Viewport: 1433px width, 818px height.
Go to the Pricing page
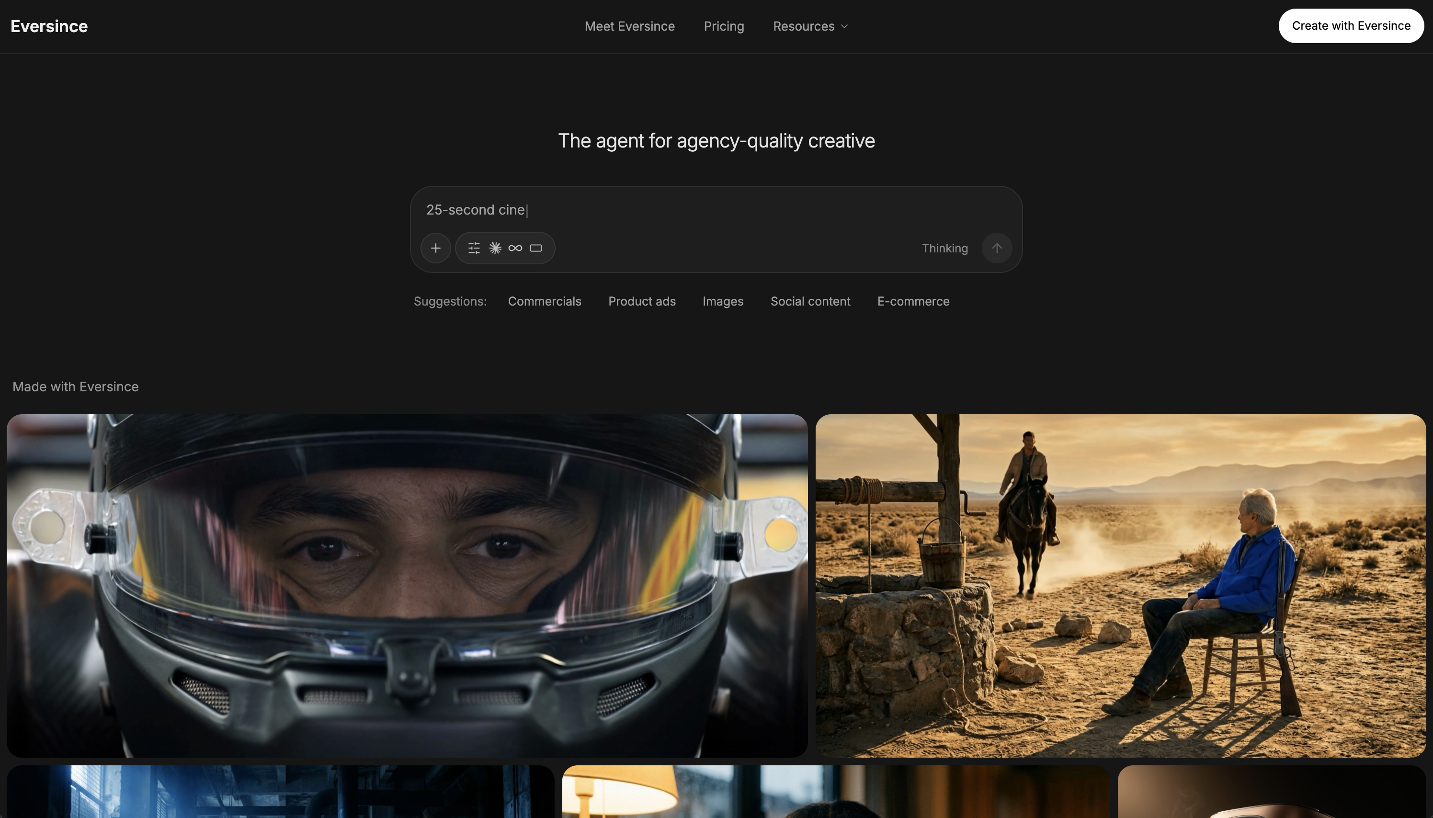(724, 26)
